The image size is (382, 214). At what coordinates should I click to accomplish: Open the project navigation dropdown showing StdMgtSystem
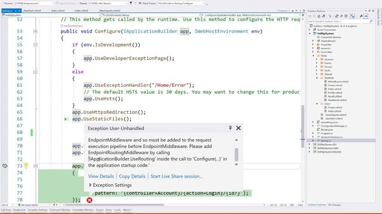(51, 15)
